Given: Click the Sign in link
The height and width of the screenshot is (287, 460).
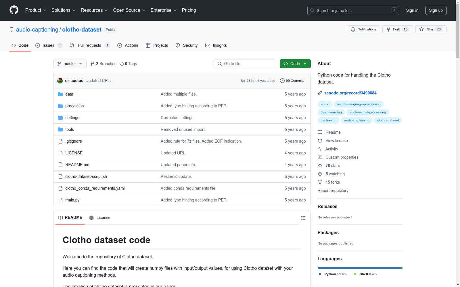Looking at the screenshot, I should 412,10.
